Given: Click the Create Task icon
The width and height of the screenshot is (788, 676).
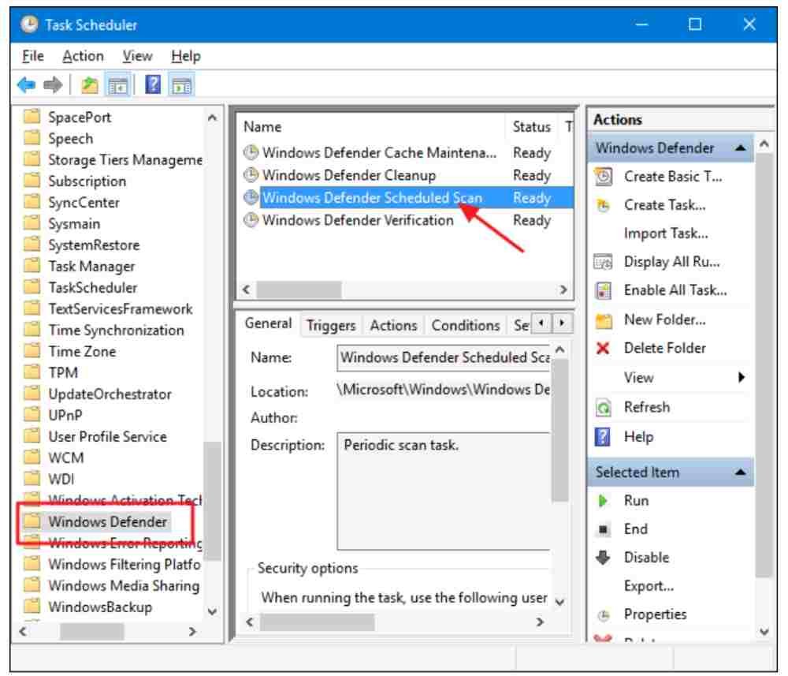Looking at the screenshot, I should tap(603, 205).
